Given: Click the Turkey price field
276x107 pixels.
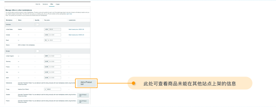Looking at the screenshot, I should click(54, 89).
